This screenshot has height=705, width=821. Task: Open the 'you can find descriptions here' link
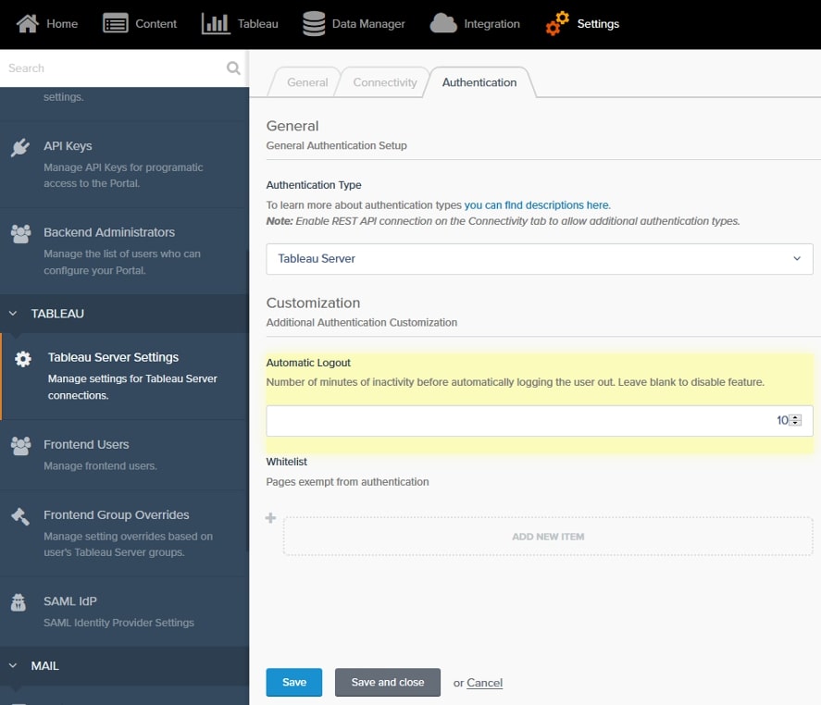[x=537, y=205]
